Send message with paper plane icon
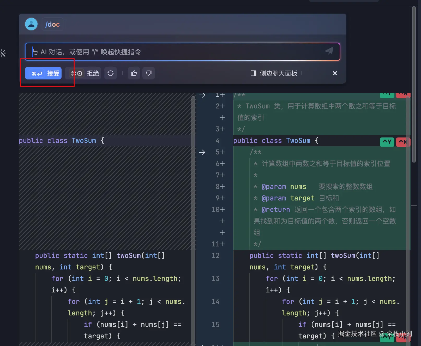Image resolution: width=421 pixels, height=346 pixels. point(329,51)
